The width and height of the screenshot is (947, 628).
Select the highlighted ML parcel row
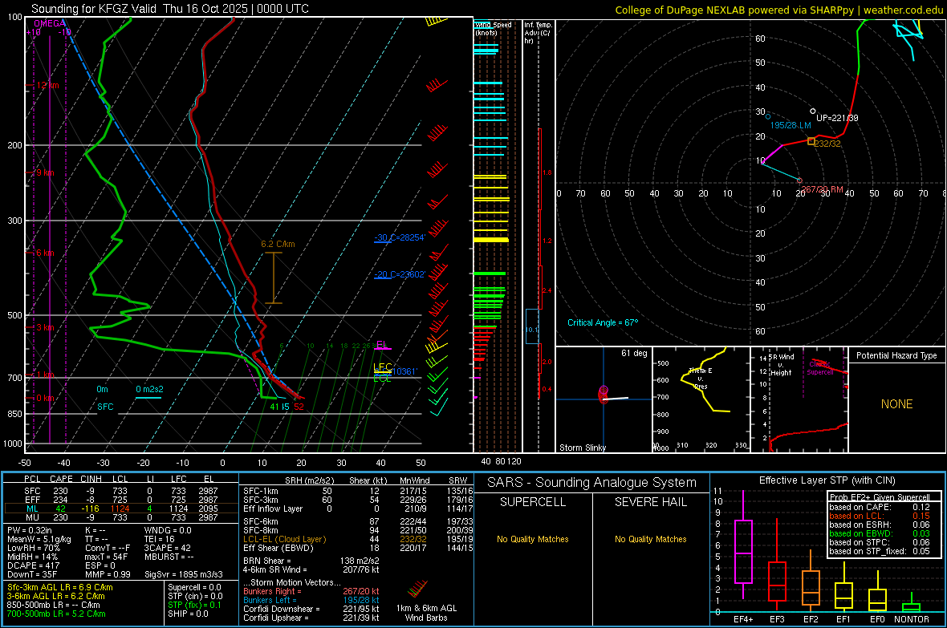(x=120, y=508)
